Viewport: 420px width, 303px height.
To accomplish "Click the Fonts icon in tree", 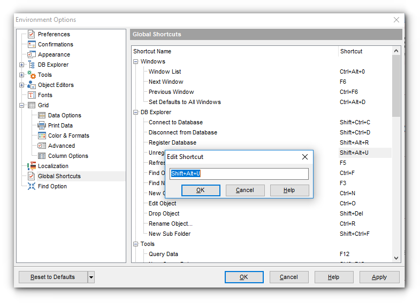I will (x=32, y=95).
